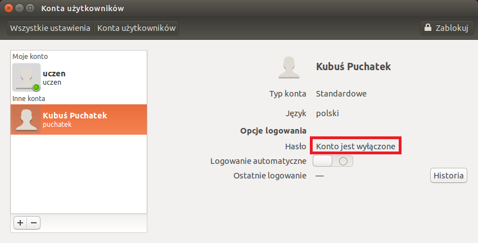This screenshot has height=243, width=478.
Task: Click the 'Logowanie automatyczne' label
Action: [x=258, y=161]
